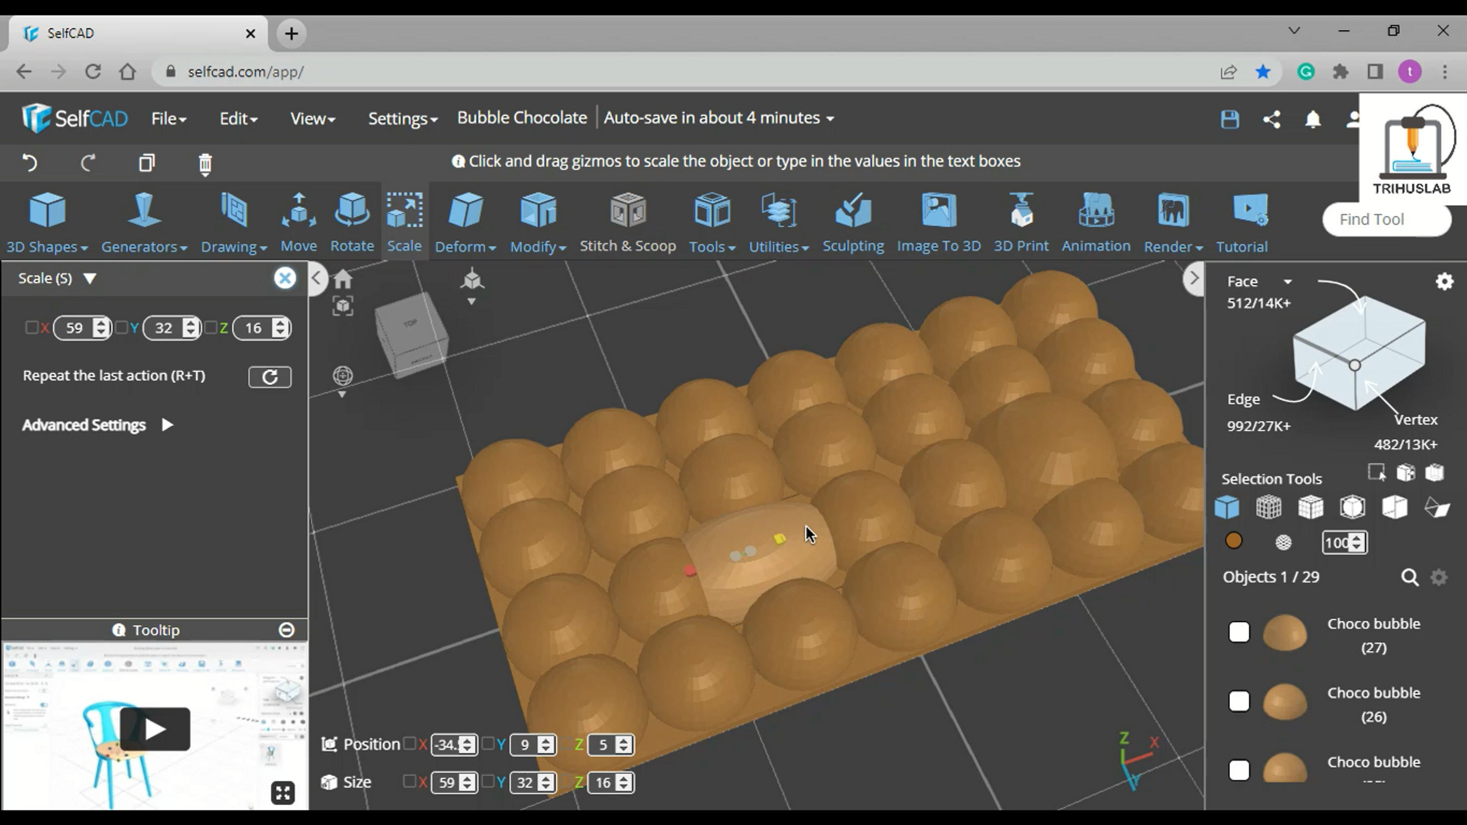1467x825 pixels.
Task: Open the 3D Shapes tool menu
Action: click(x=47, y=222)
